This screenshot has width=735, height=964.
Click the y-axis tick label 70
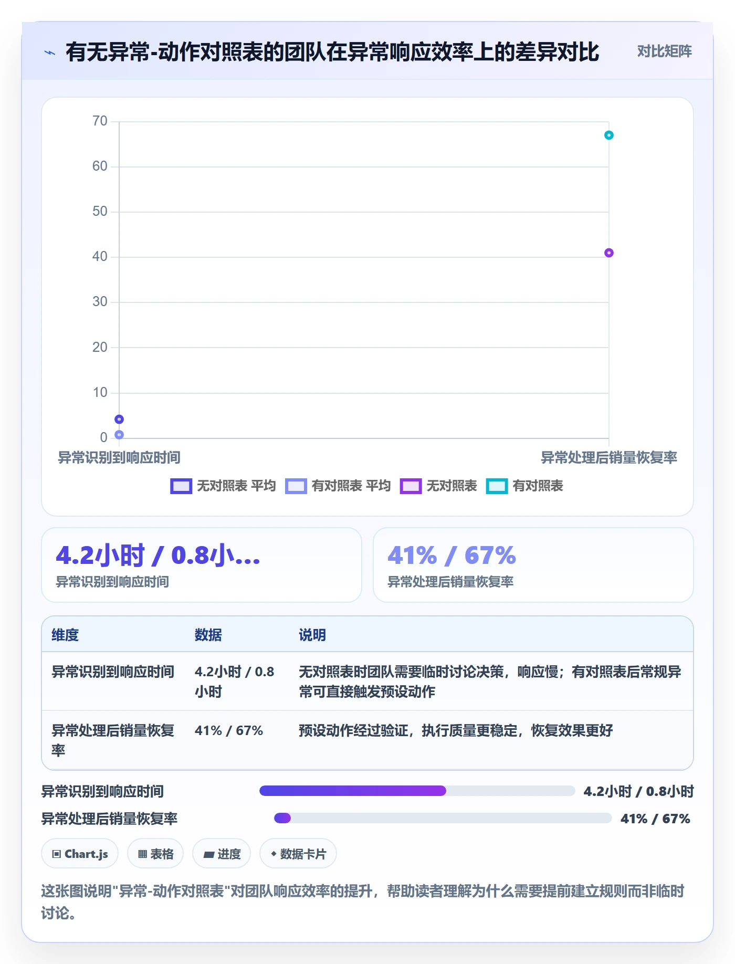(100, 121)
